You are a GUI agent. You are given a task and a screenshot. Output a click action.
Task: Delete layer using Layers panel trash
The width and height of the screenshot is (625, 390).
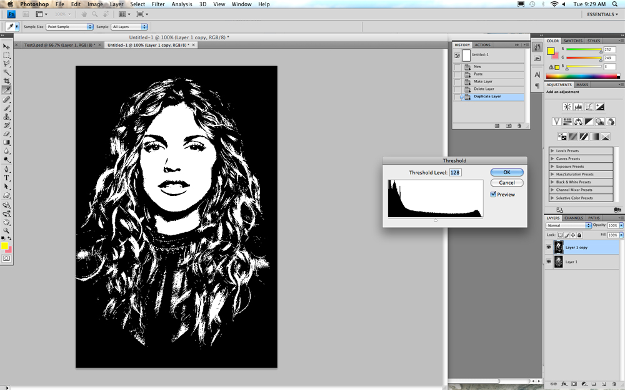pos(613,384)
